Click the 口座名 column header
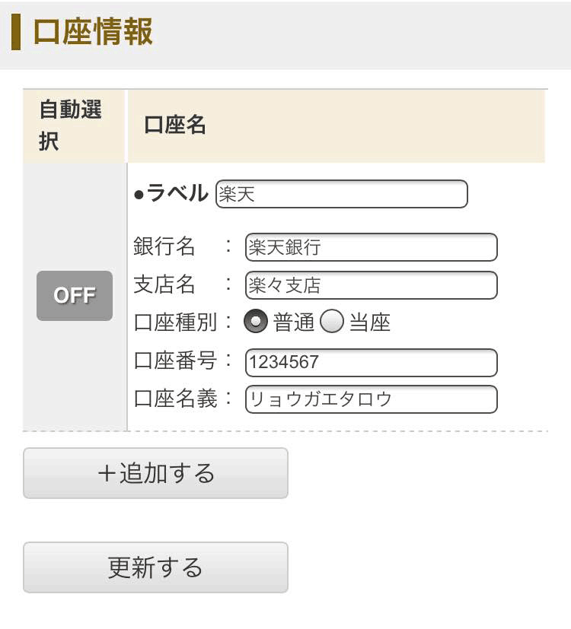 (x=175, y=125)
